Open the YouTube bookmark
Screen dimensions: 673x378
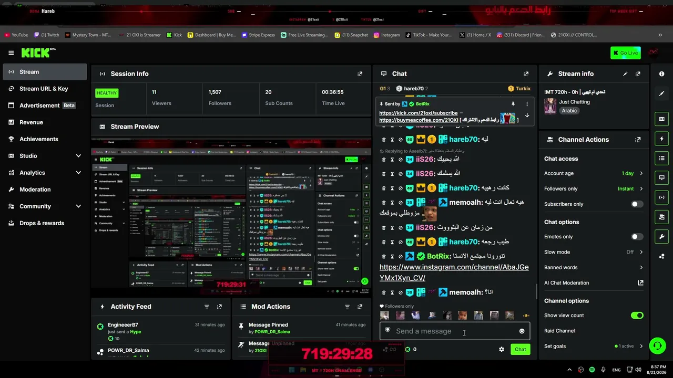point(16,35)
